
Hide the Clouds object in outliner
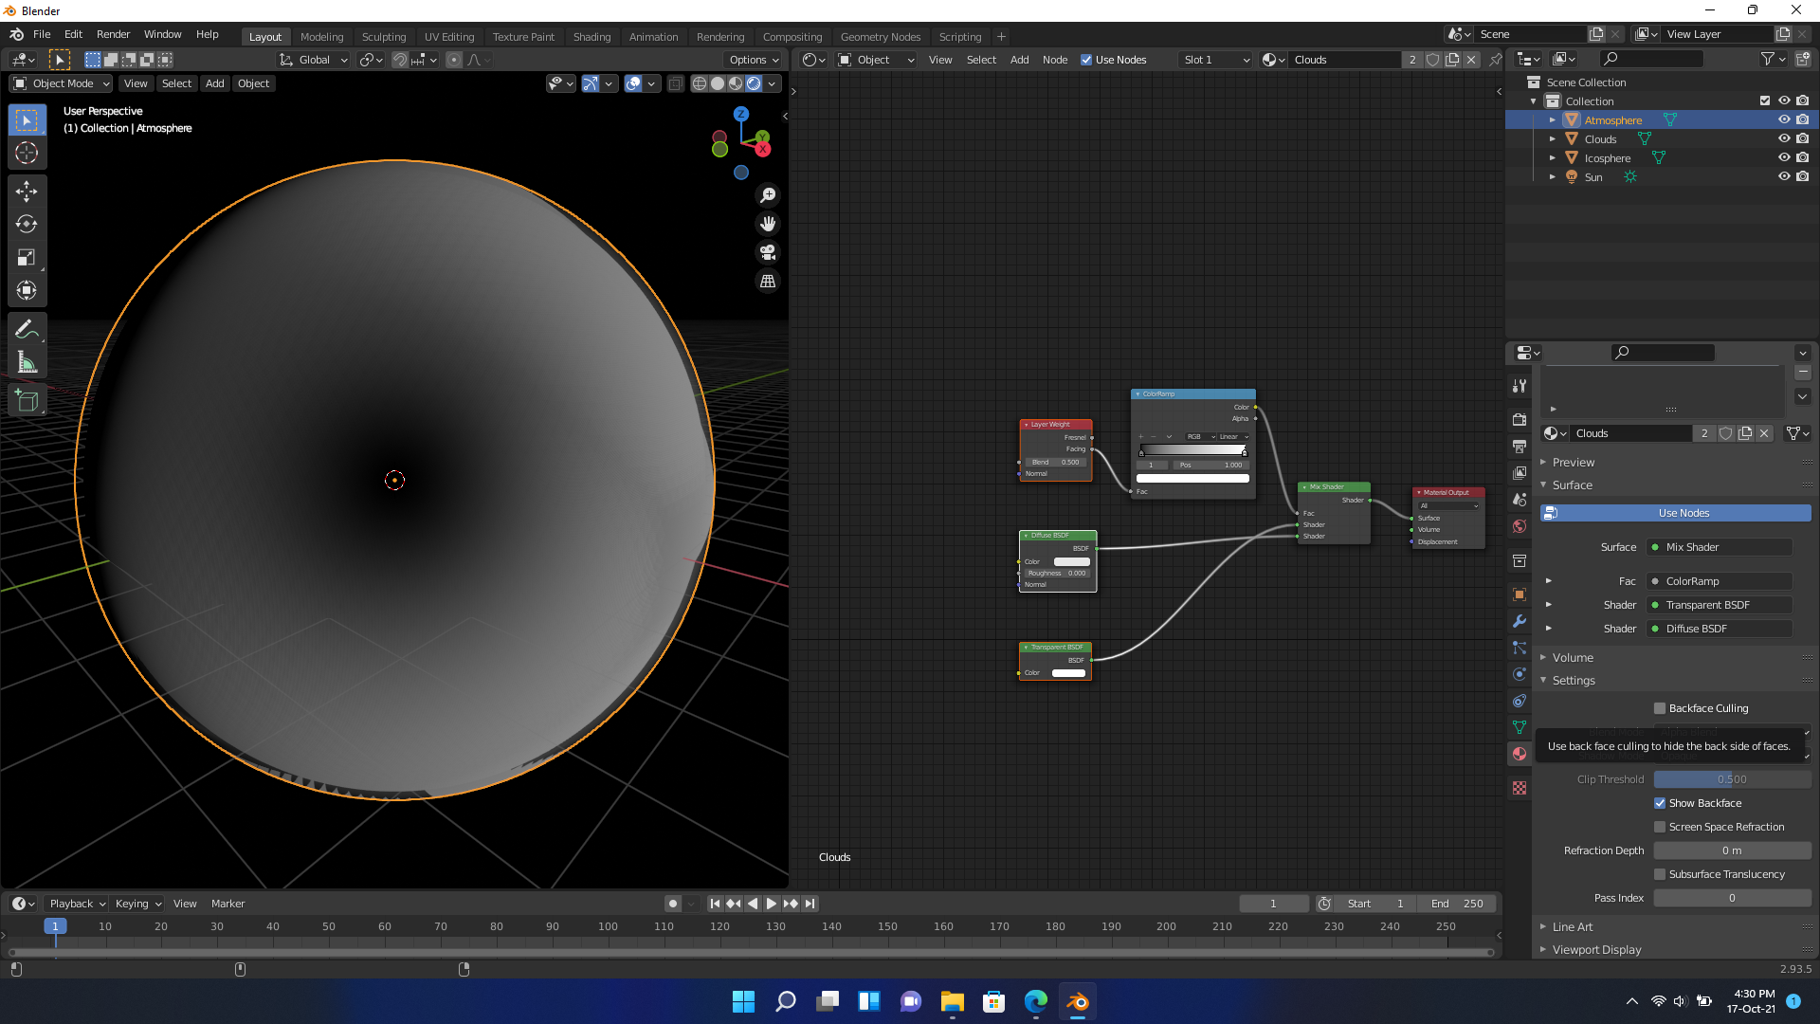[x=1783, y=139]
